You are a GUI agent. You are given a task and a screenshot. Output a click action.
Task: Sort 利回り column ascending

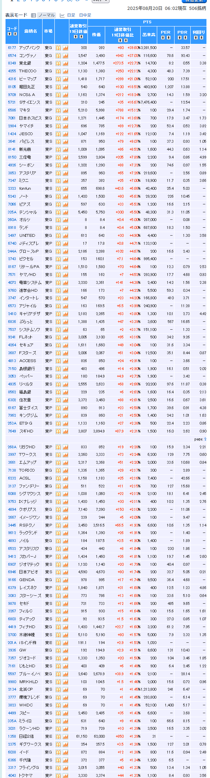(196, 37)
